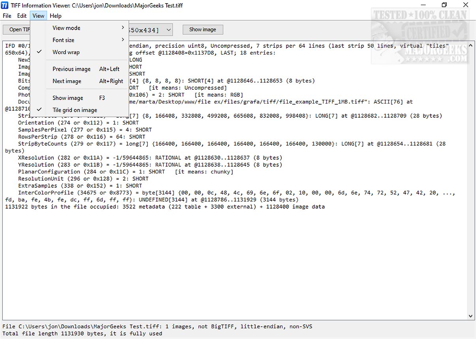The height and width of the screenshot is (339, 476).
Task: Click the Open TIFF button
Action: tap(17, 29)
